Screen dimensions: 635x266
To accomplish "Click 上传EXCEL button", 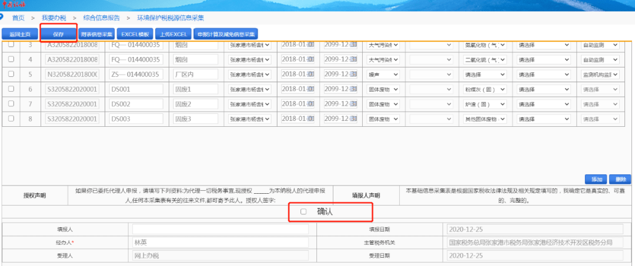I will (173, 35).
